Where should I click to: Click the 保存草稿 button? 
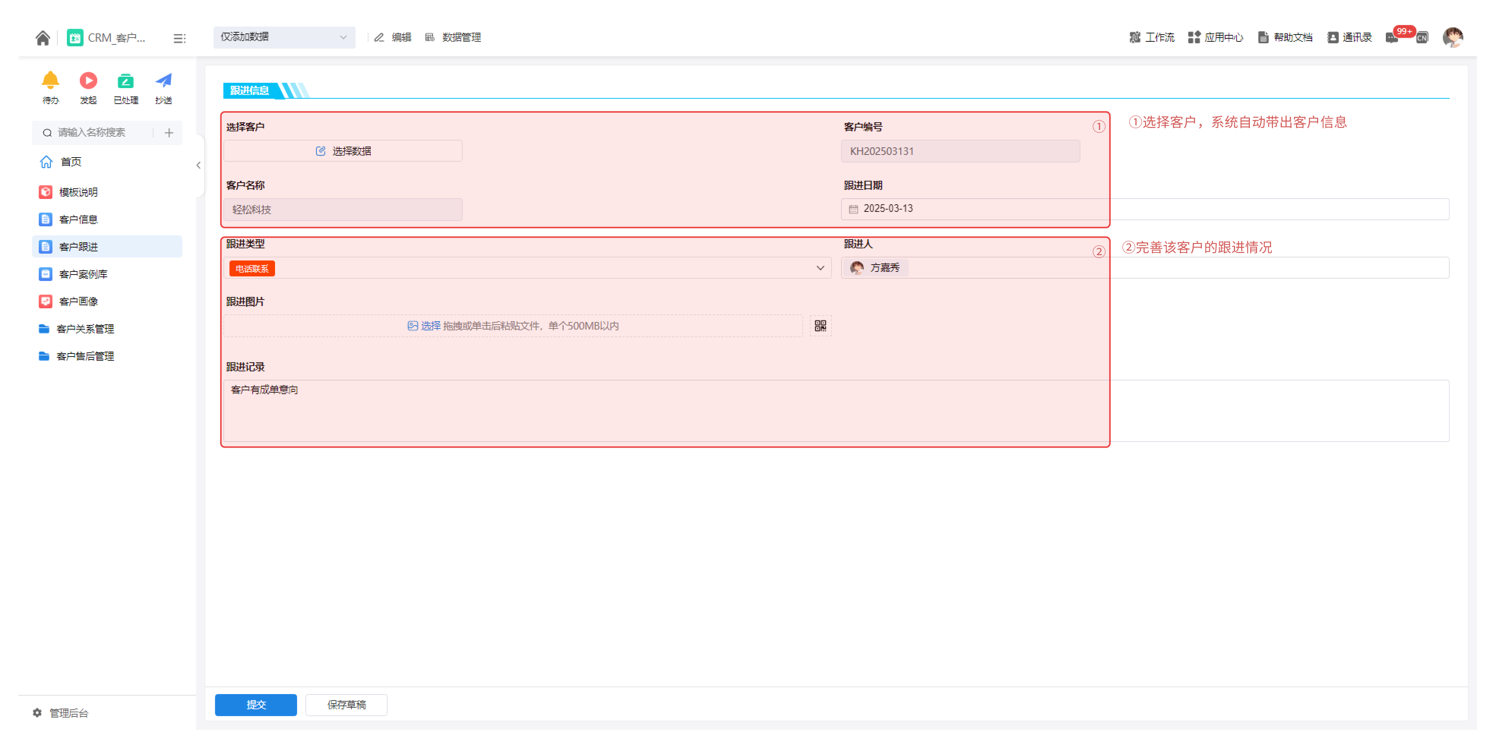pyautogui.click(x=346, y=704)
